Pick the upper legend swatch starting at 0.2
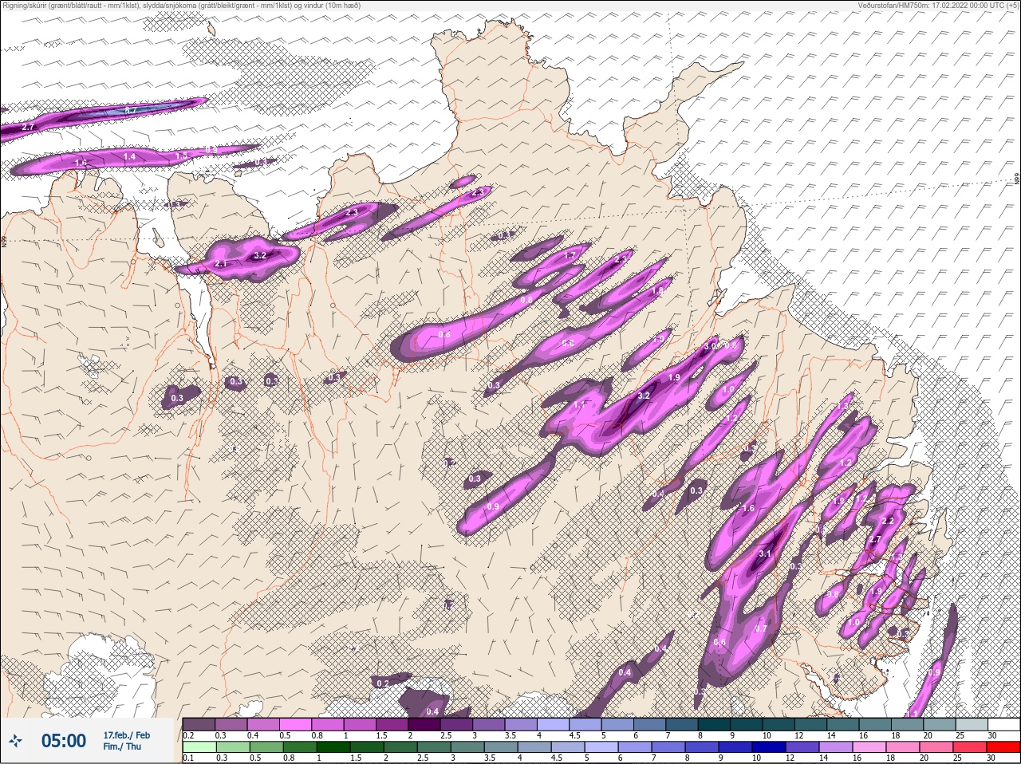The width and height of the screenshot is (1021, 764). 199,724
